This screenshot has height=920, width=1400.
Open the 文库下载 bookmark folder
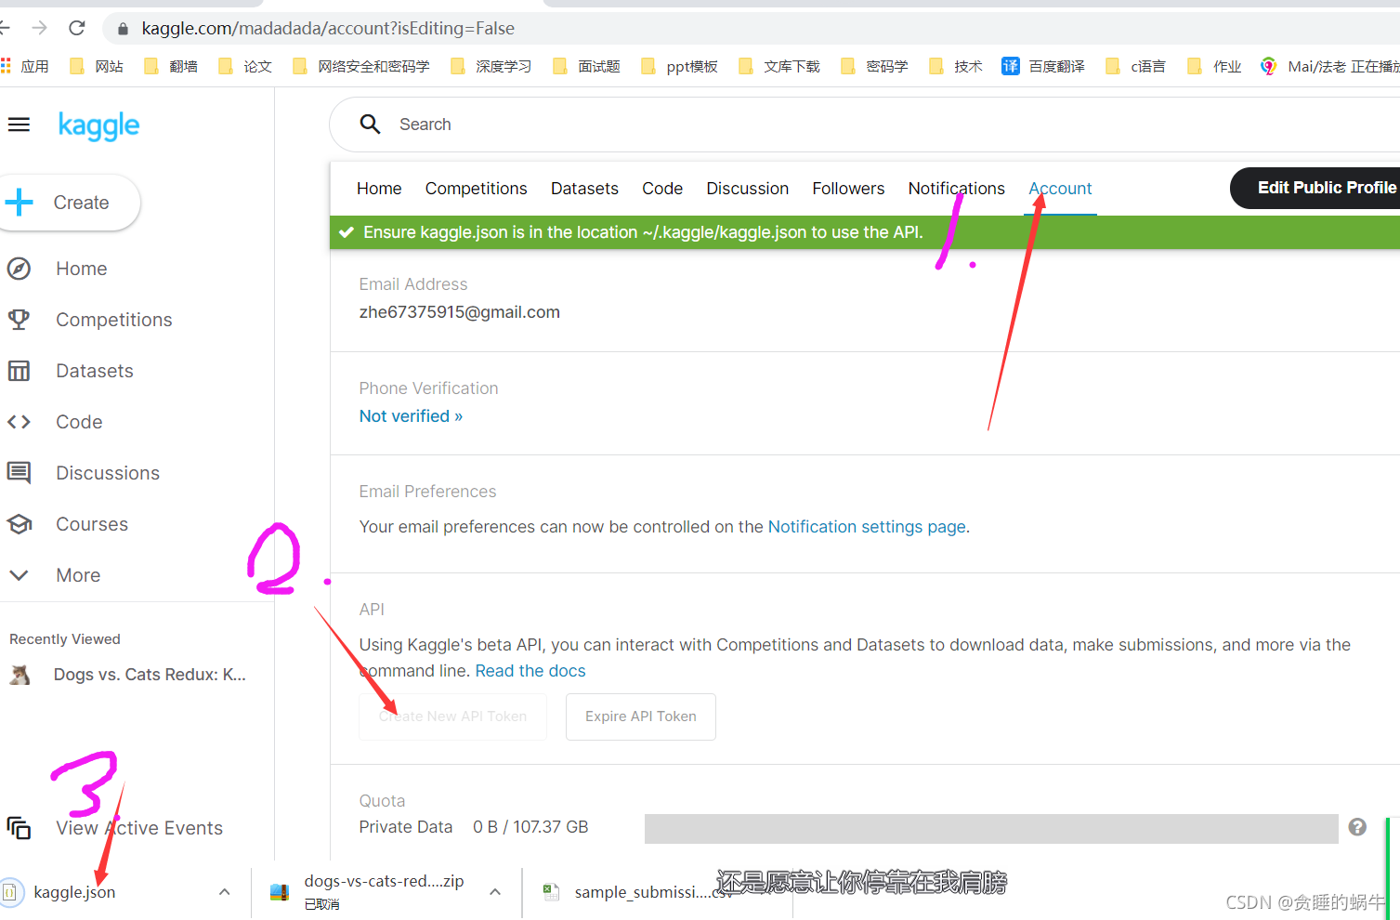click(x=779, y=66)
